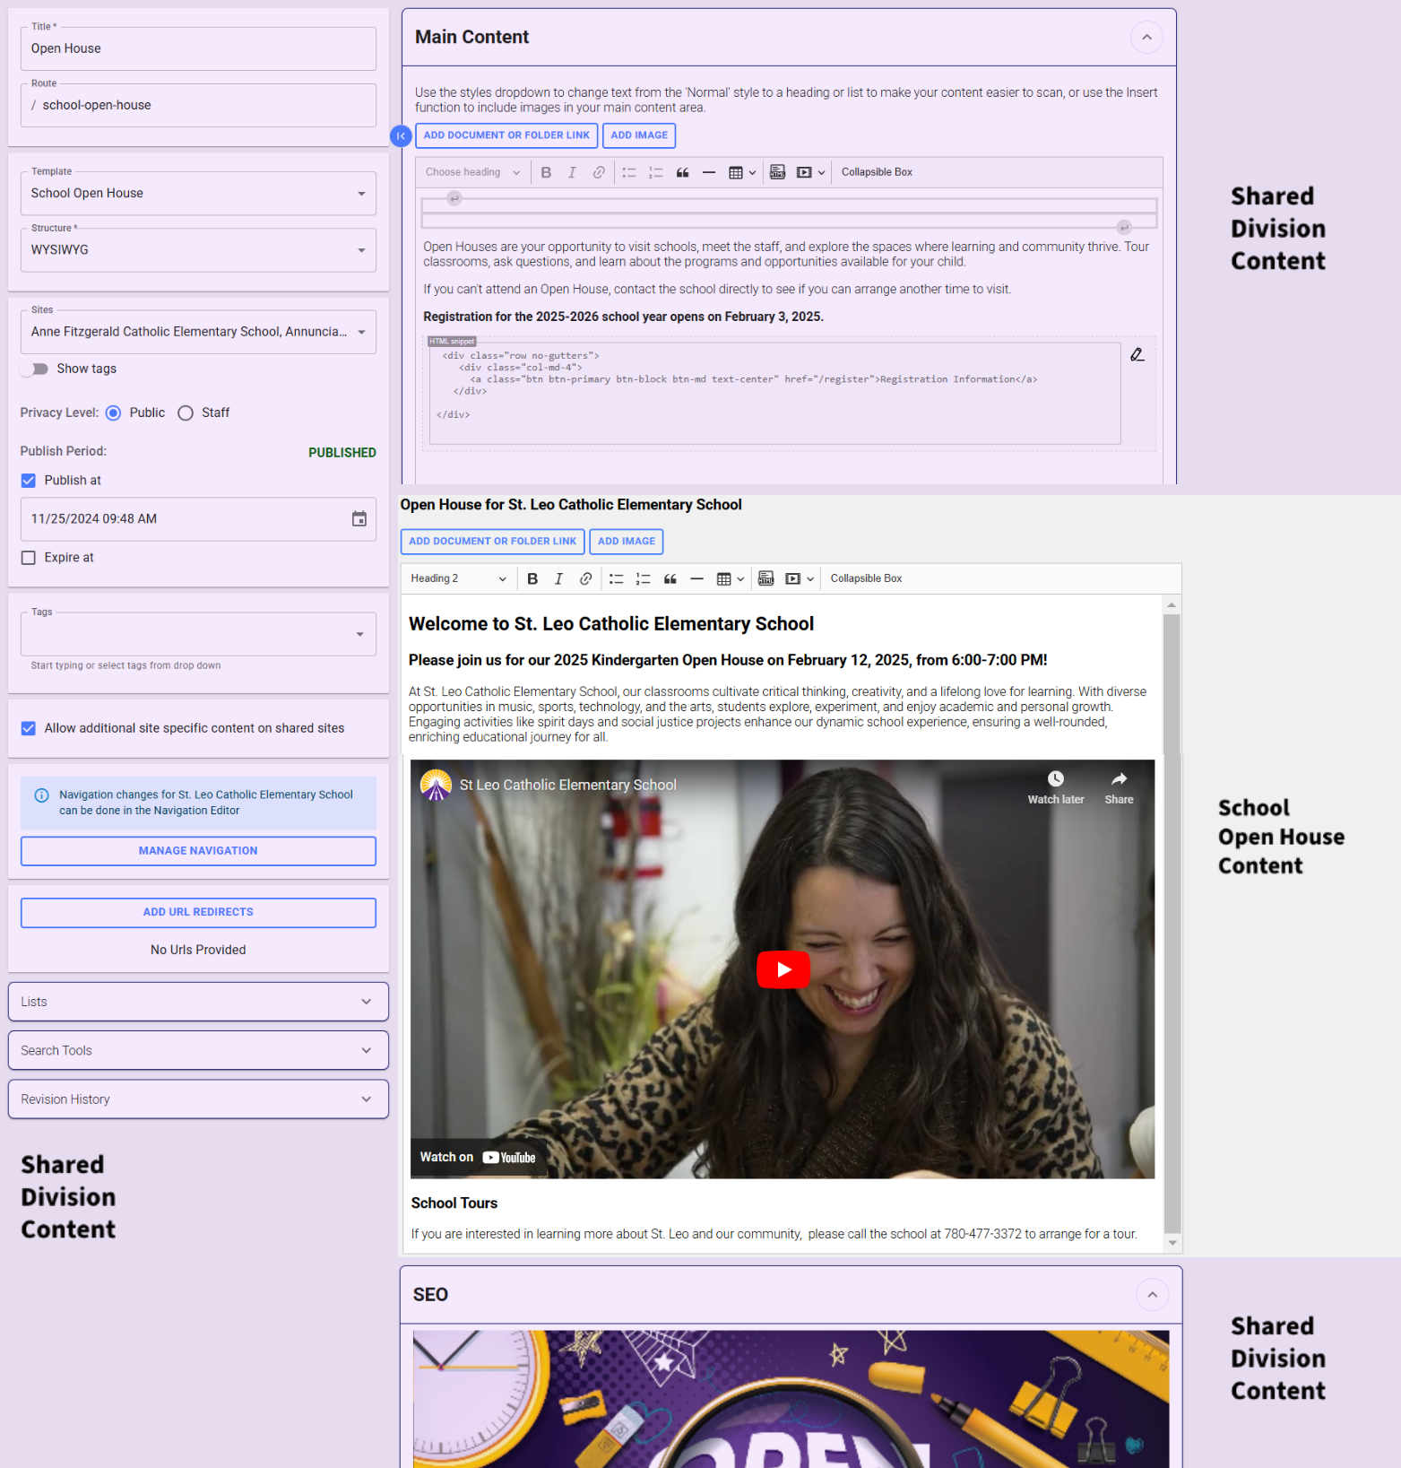Click the scrollbar down arrow in the St. Leo editor
1401x1468 pixels.
click(1172, 1243)
